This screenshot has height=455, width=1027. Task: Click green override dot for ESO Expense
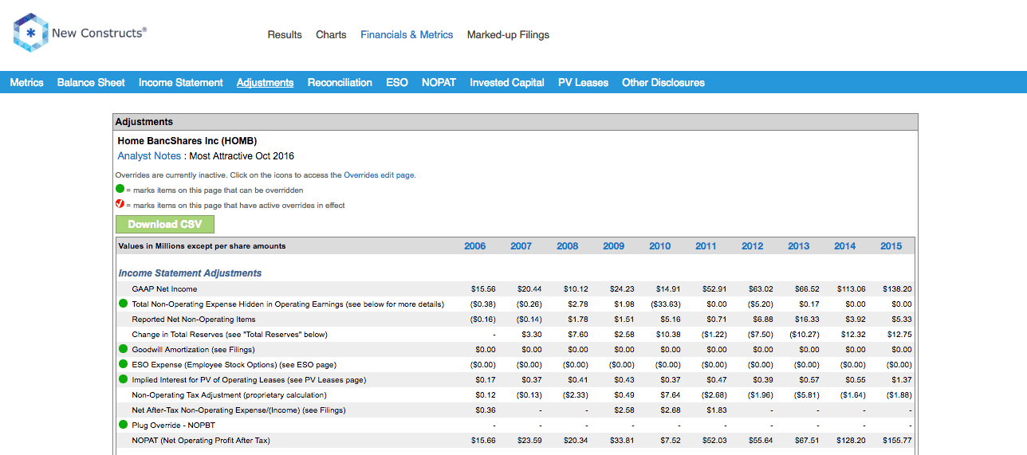tap(123, 364)
